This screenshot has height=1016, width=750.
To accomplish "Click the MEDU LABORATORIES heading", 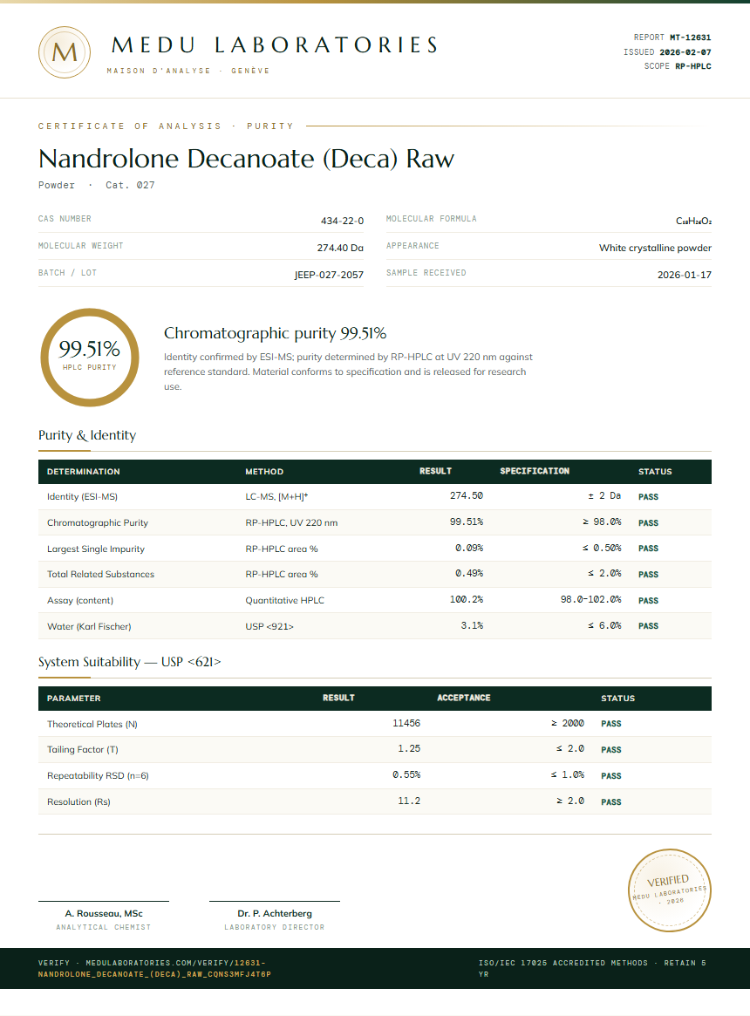I will click(x=276, y=44).
